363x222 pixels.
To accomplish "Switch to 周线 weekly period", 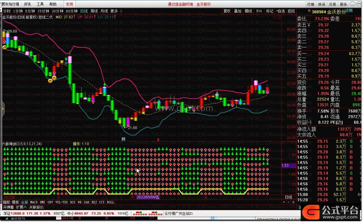I will (94, 11).
